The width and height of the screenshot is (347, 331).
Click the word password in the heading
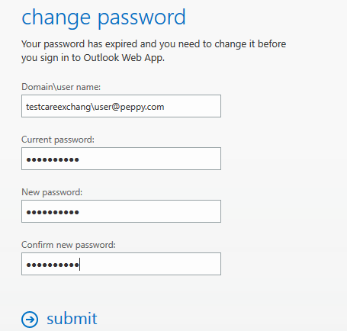[142, 18]
